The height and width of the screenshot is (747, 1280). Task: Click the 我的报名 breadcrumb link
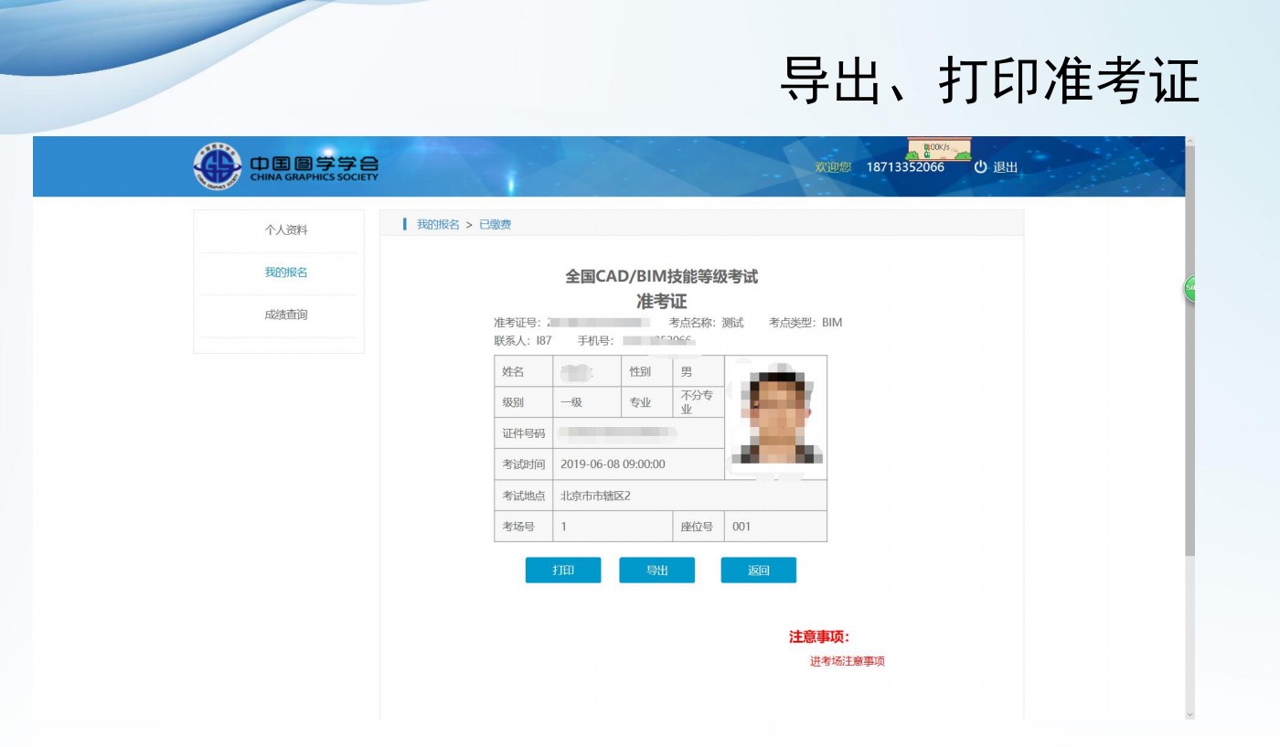click(x=438, y=225)
